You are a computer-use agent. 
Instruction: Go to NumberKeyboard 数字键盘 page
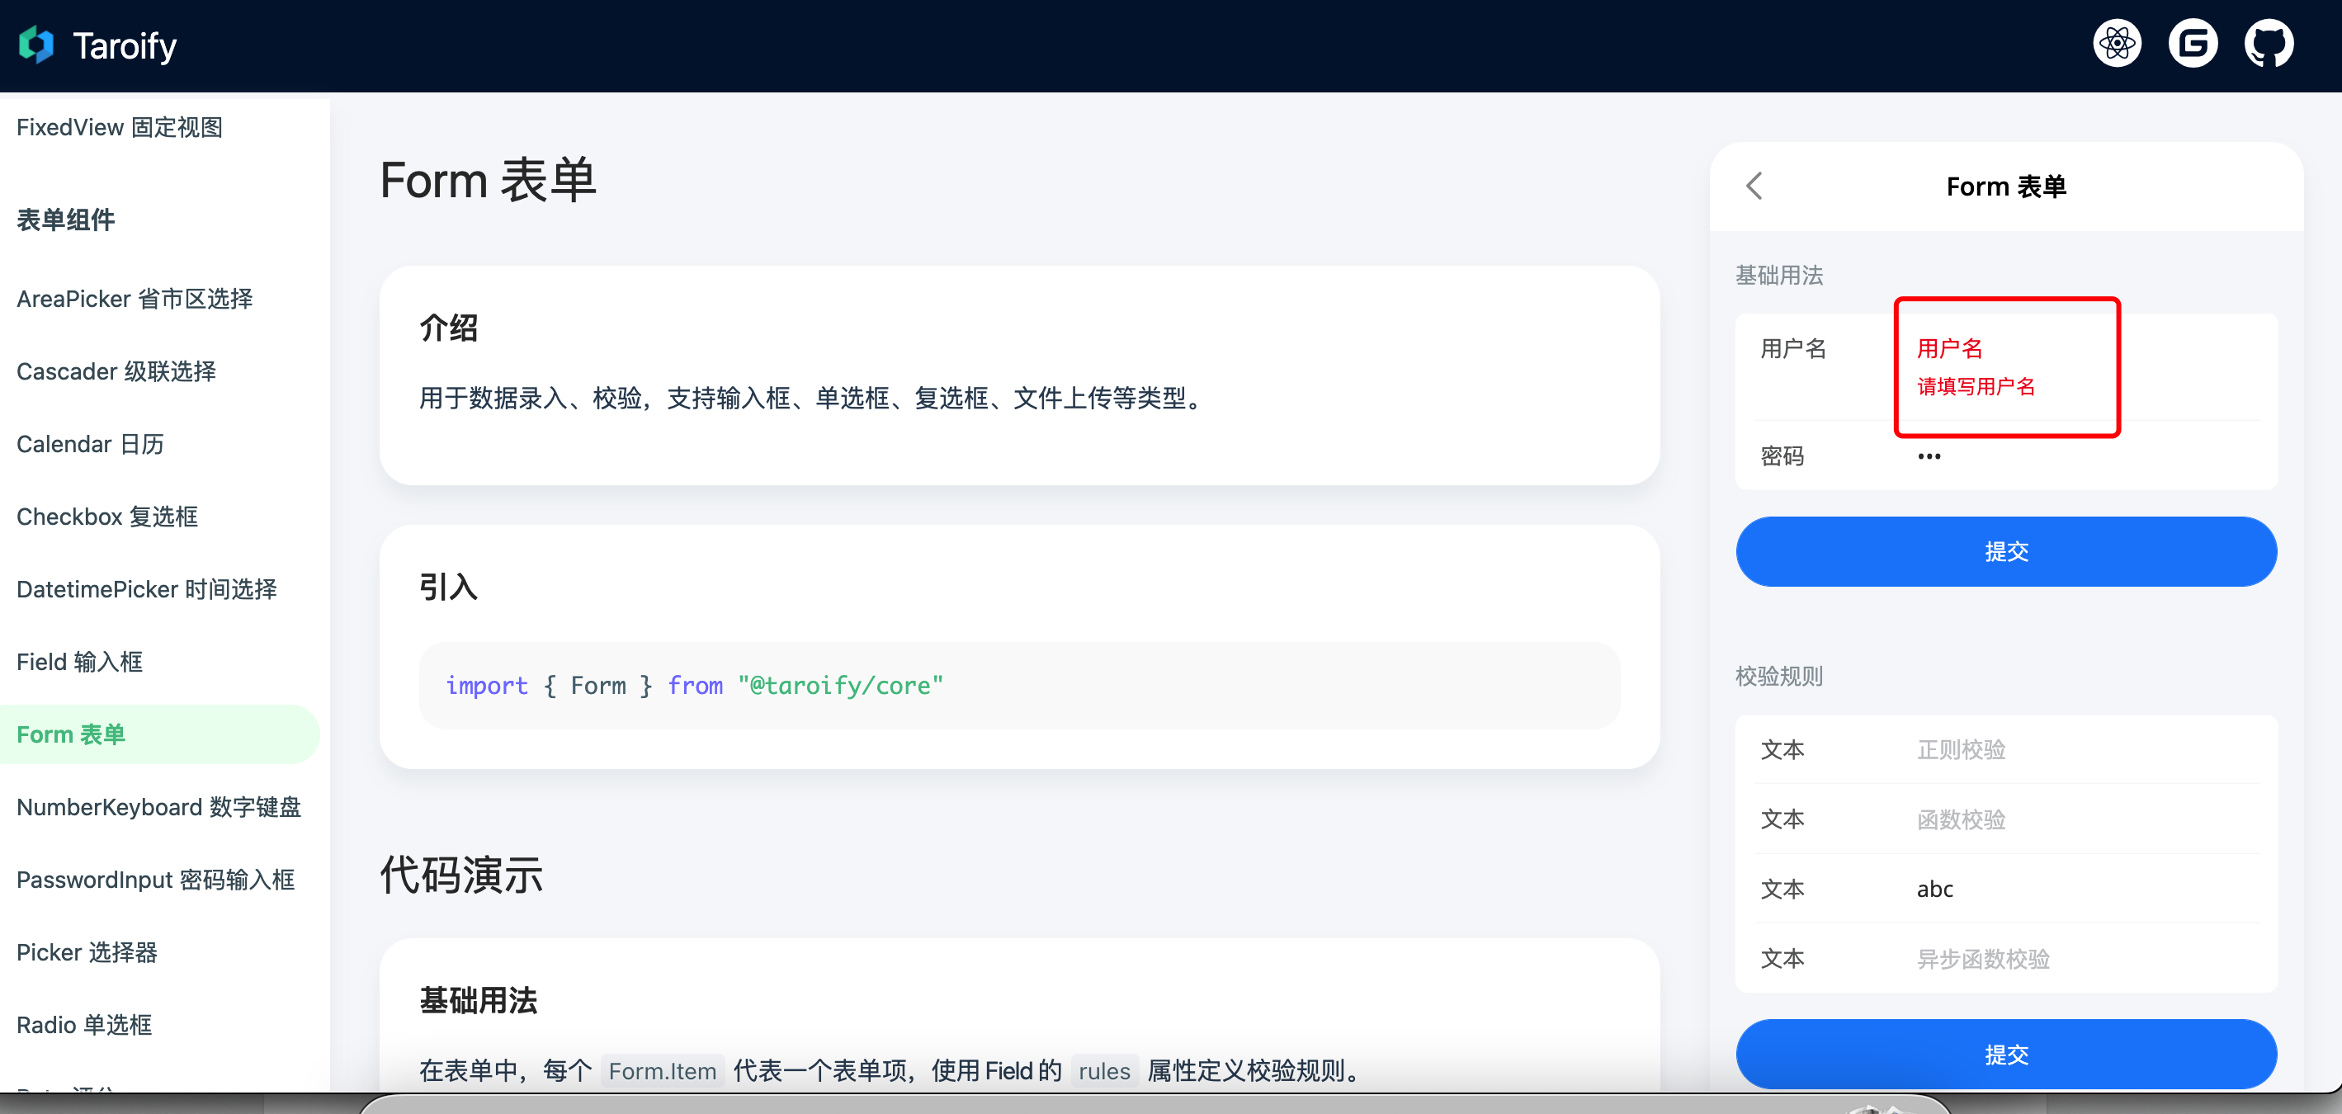point(158,807)
